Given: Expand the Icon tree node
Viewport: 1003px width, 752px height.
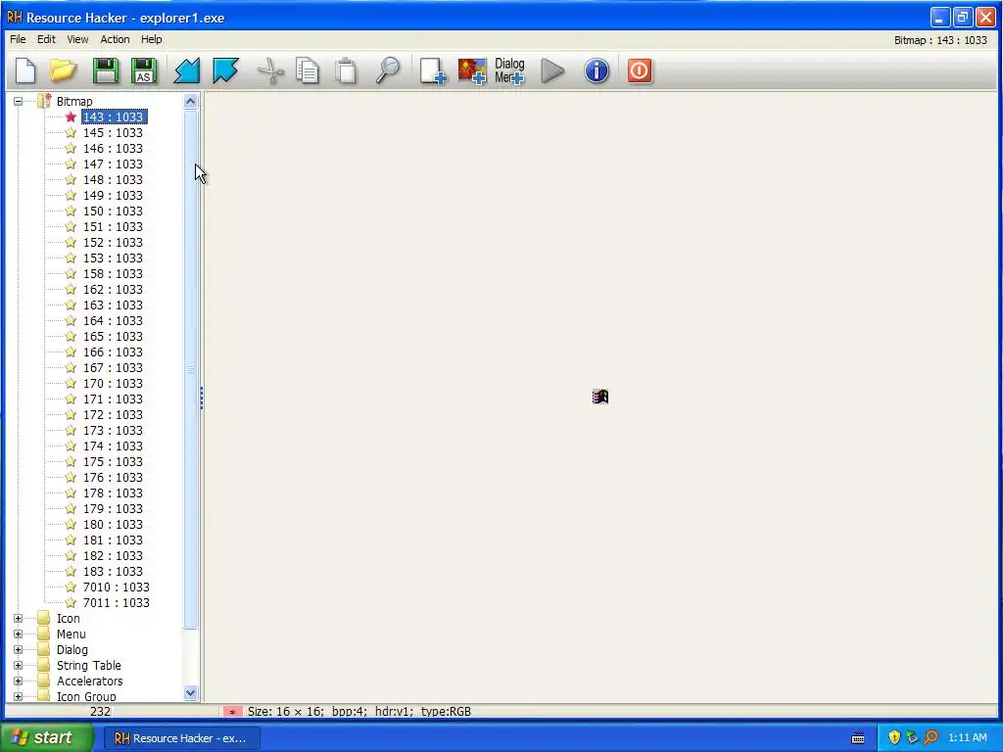Looking at the screenshot, I should [x=18, y=619].
